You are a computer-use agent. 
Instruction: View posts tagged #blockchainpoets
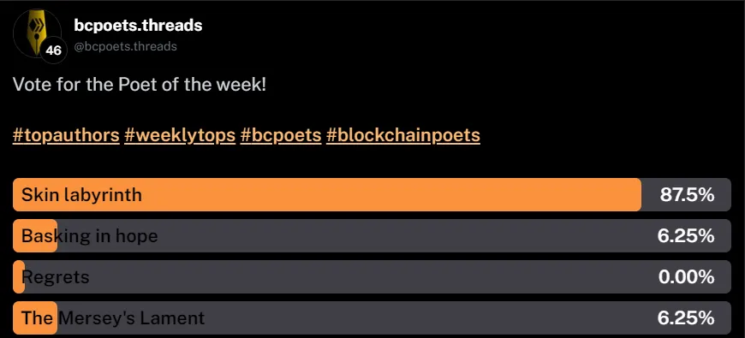coord(403,135)
